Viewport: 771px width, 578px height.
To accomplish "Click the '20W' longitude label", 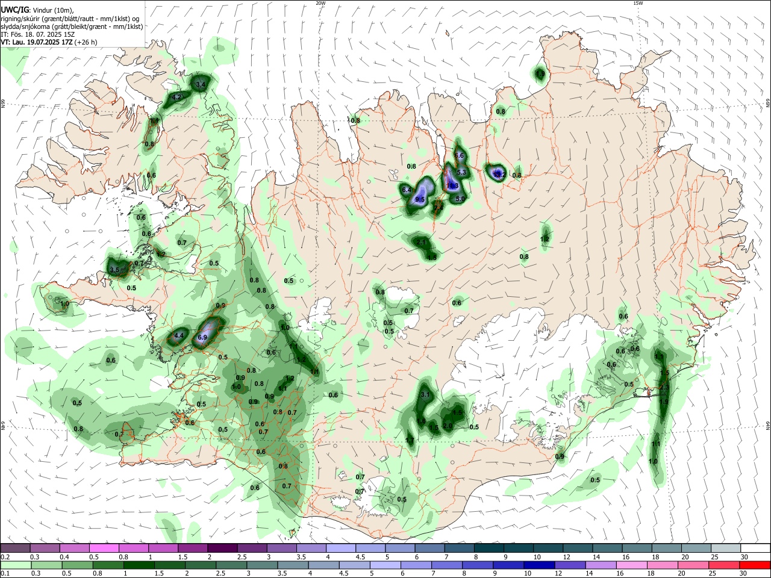I will pos(320,3).
